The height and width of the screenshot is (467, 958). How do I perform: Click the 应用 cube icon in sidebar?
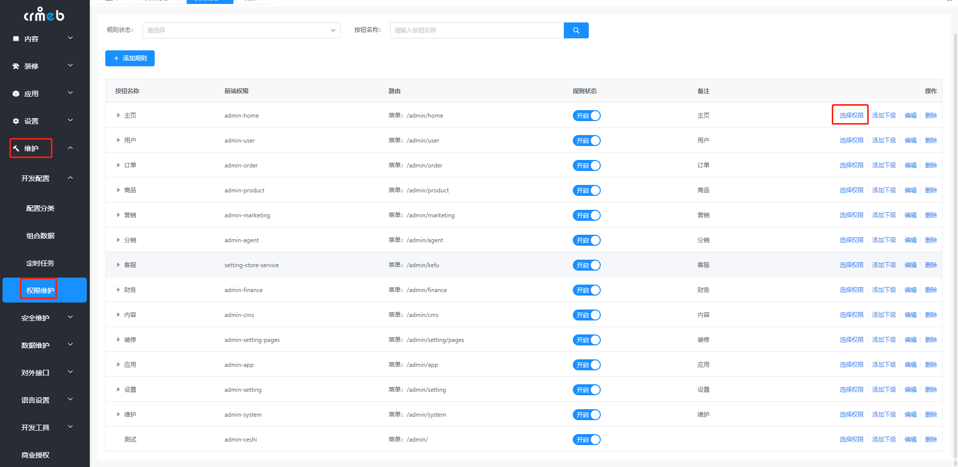coord(16,94)
